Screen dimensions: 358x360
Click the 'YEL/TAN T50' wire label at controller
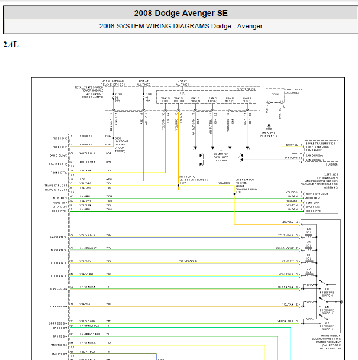pos(95,304)
